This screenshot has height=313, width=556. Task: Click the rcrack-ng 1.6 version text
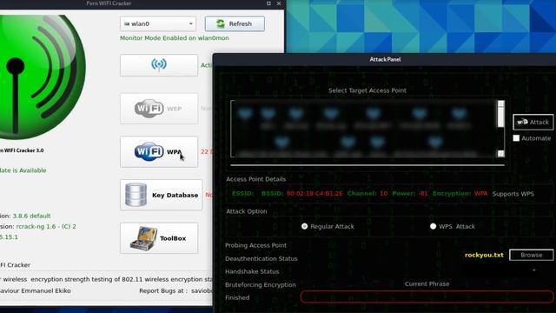[x=46, y=226]
